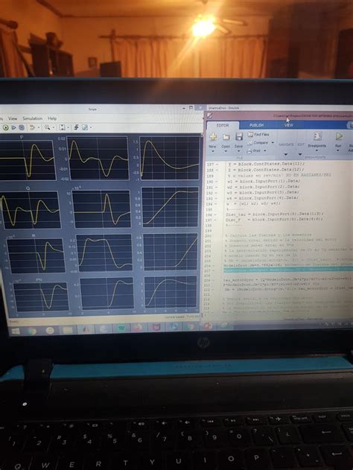Click the Breakpoints icon in editor ribbon
Viewport: 353px width, 470px height.
317,137
